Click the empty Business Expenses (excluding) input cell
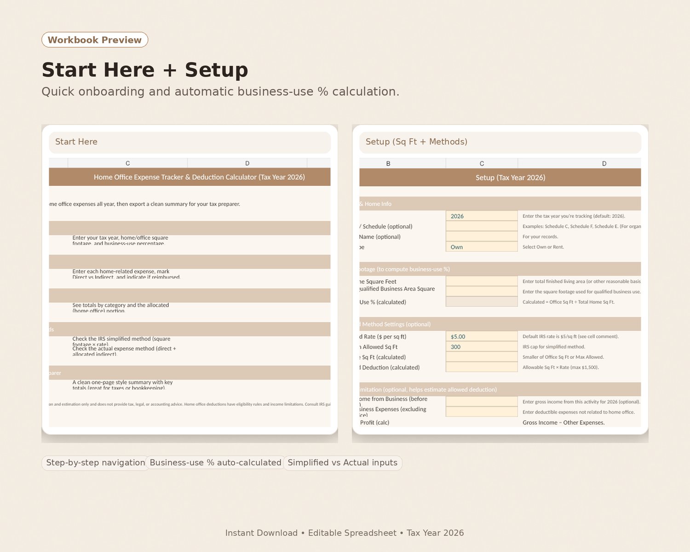 tap(482, 412)
